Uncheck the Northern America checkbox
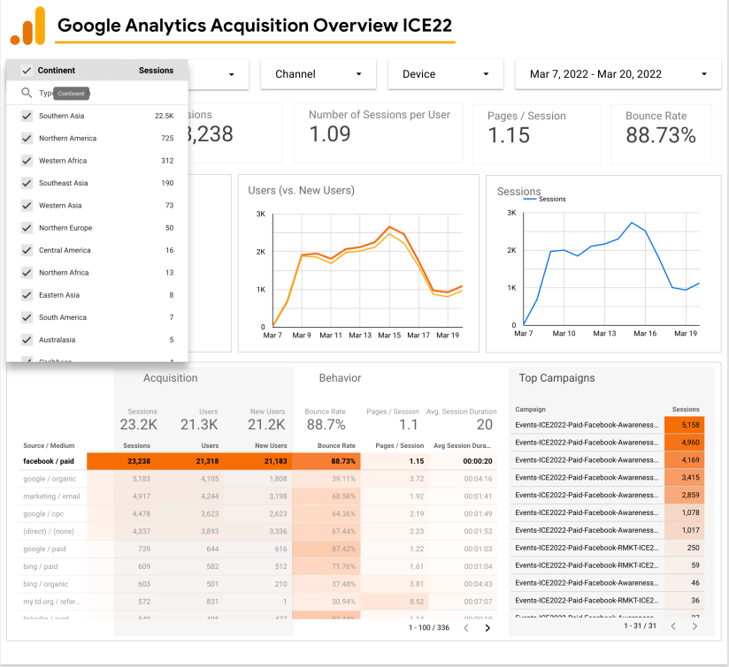This screenshot has height=667, width=729. pos(27,139)
